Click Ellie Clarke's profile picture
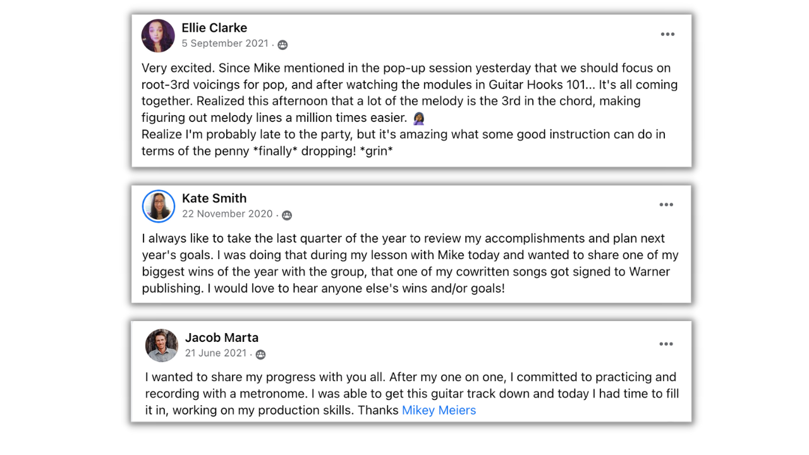This screenshot has width=809, height=455. (x=158, y=35)
